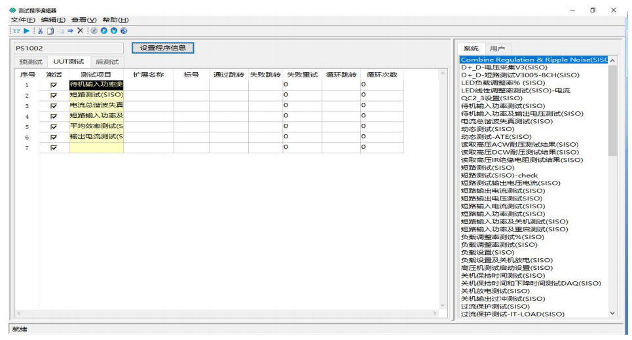Click the PS1002 program name field
The image size is (632, 340).
67,48
